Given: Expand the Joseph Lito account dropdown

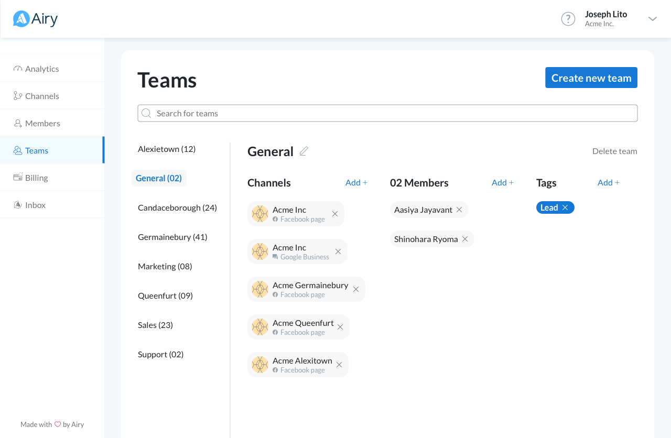Looking at the screenshot, I should coord(652,19).
